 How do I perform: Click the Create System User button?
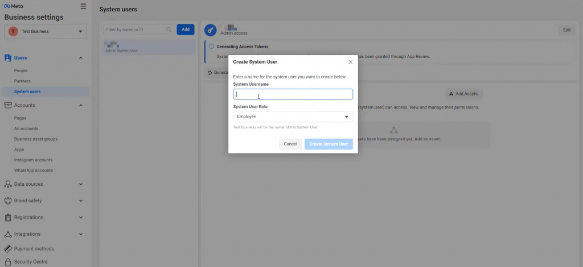[329, 144]
